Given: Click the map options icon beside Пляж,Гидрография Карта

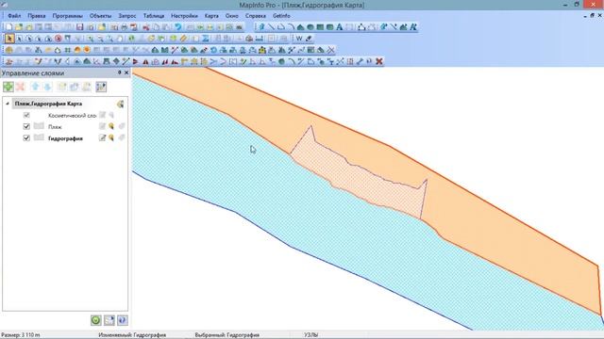Looking at the screenshot, I should point(120,104).
